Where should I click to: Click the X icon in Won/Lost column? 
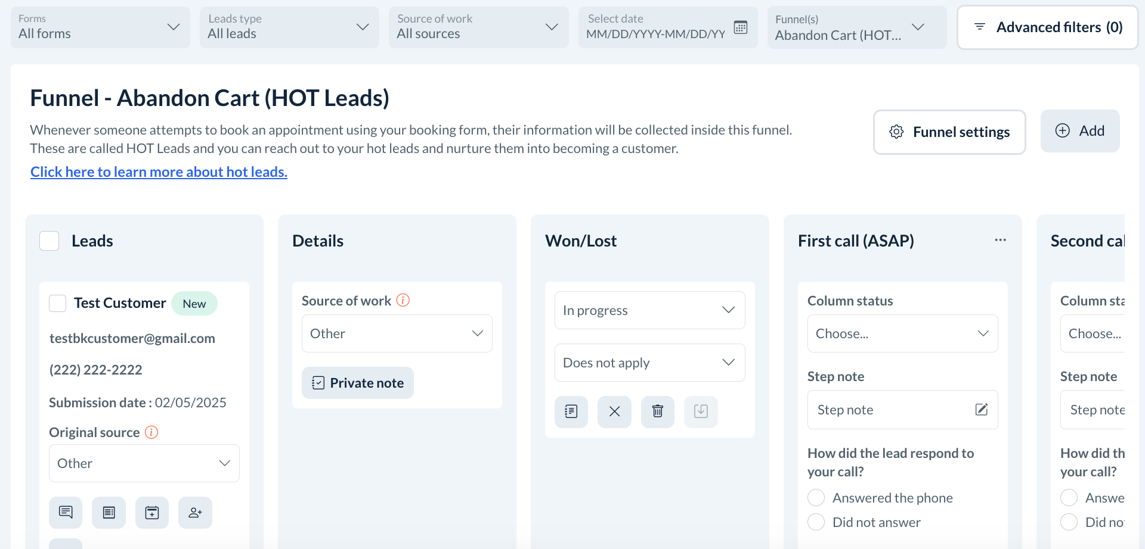click(614, 411)
